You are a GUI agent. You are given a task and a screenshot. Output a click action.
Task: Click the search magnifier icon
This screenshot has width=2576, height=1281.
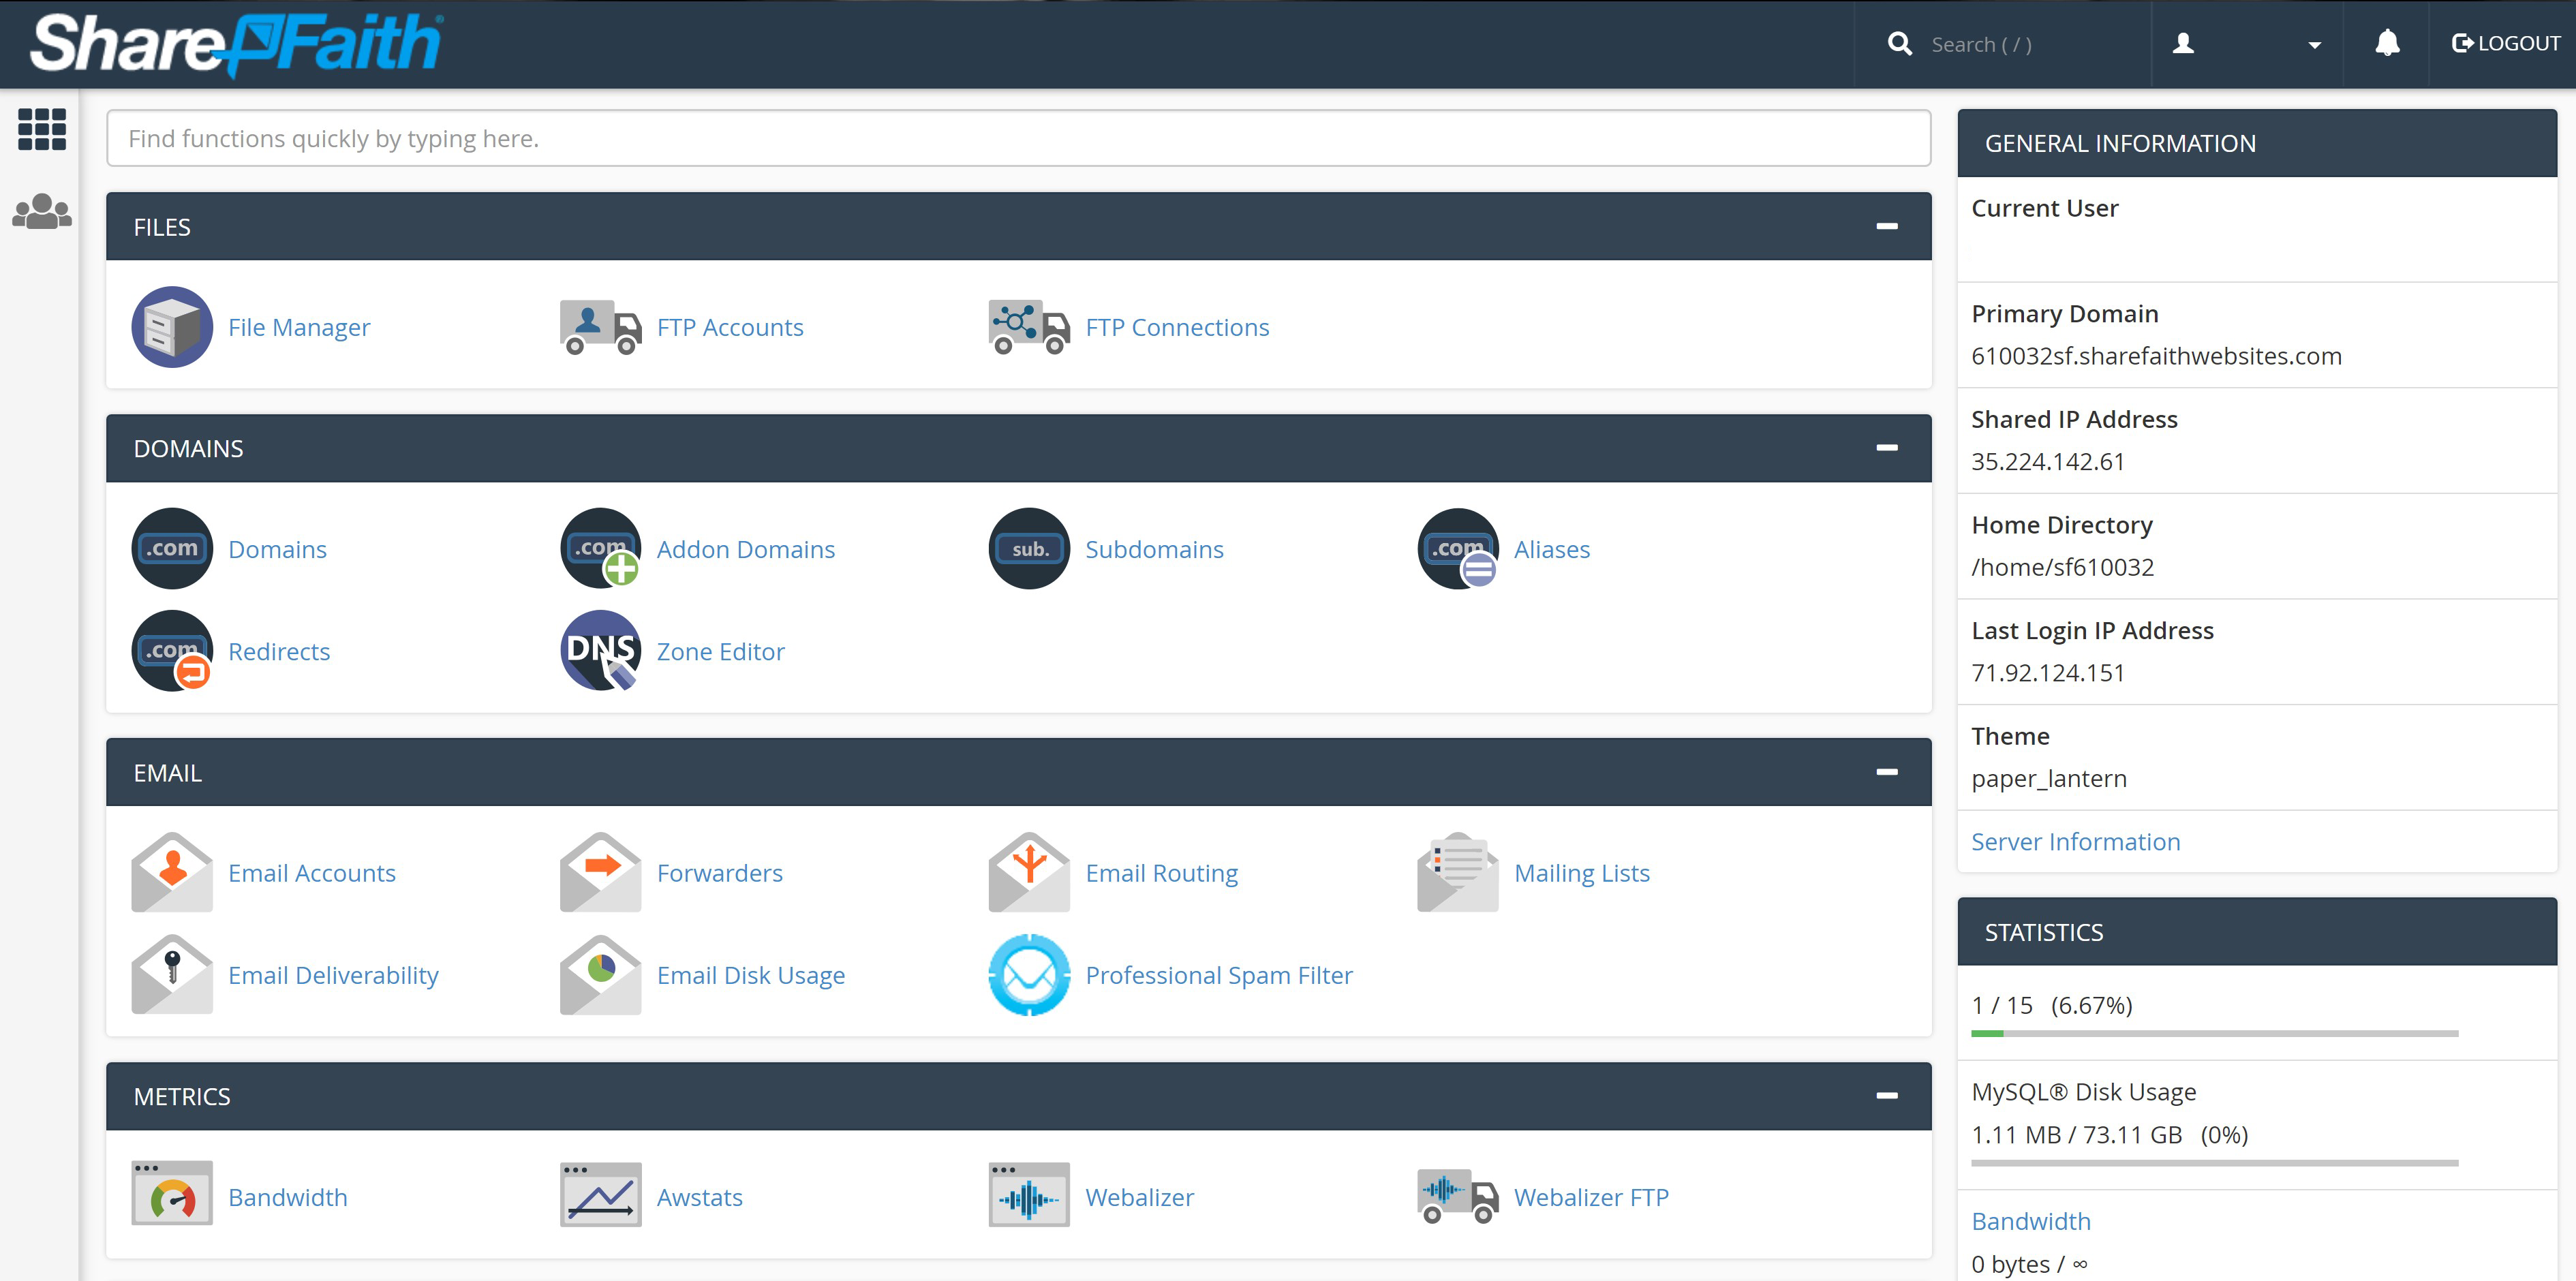click(1900, 44)
